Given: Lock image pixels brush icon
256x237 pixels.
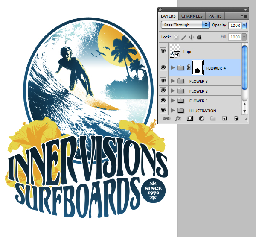Looking at the screenshot, I should [183, 37].
